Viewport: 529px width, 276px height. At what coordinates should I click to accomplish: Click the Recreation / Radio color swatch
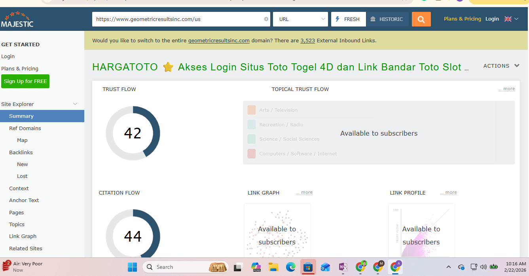(x=252, y=125)
